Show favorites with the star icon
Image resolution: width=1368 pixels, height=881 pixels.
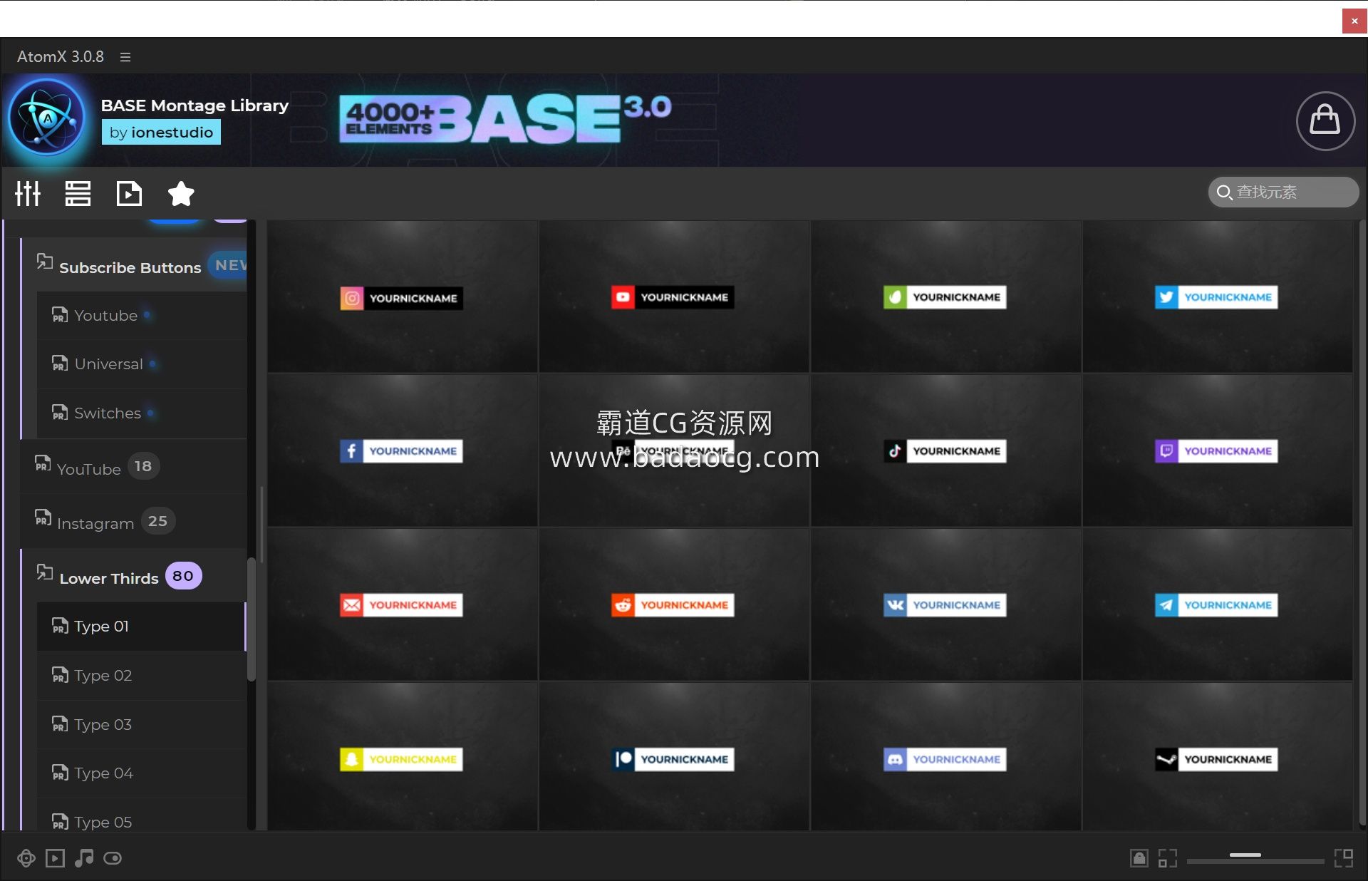pos(181,193)
